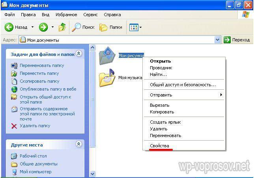254x178 pixels.
Task: Go up one folder level icon
Action: tap(62, 27)
